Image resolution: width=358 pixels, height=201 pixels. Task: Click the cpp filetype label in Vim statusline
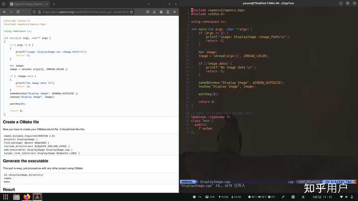pos(291,182)
